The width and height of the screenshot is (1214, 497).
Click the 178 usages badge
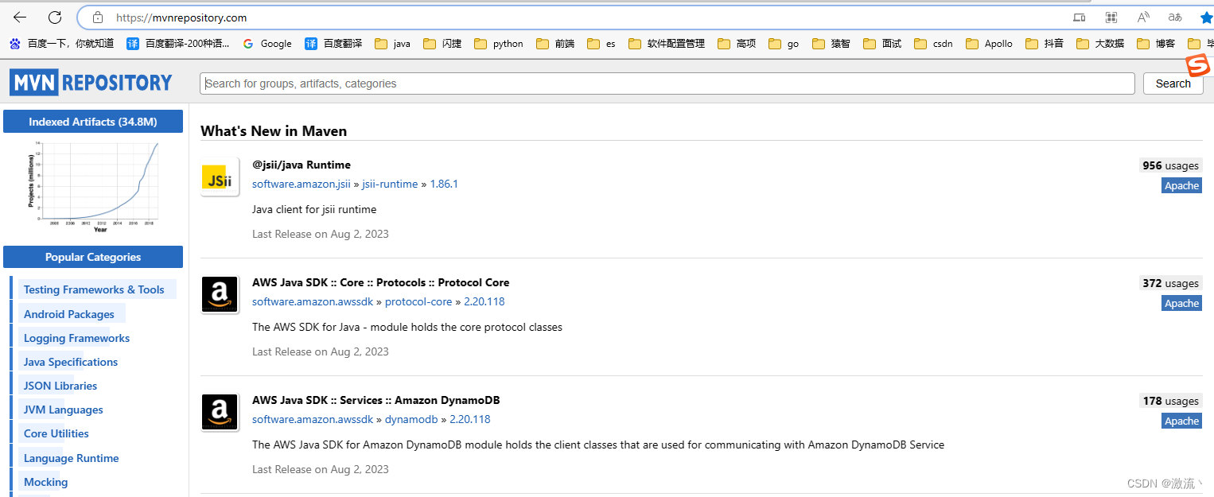(1170, 401)
